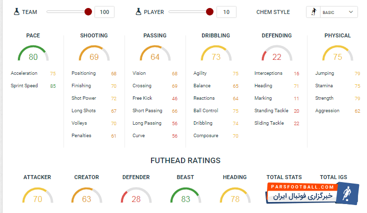Click the Creator rating gauge showing 63
The width and height of the screenshot is (367, 213).
point(86,197)
